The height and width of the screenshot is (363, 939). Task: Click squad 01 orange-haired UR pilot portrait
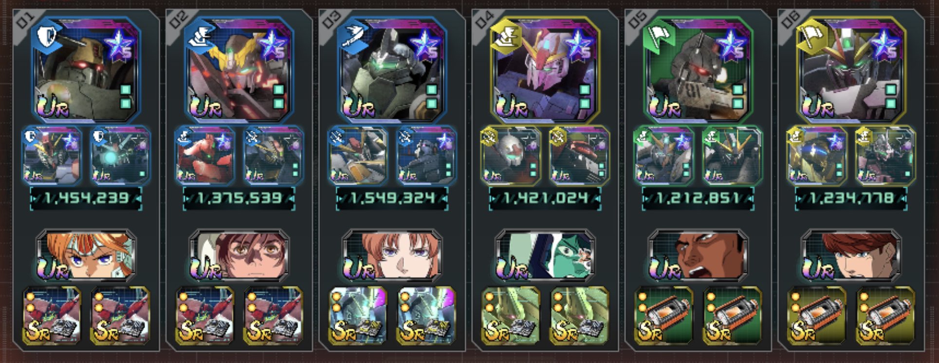[86, 256]
